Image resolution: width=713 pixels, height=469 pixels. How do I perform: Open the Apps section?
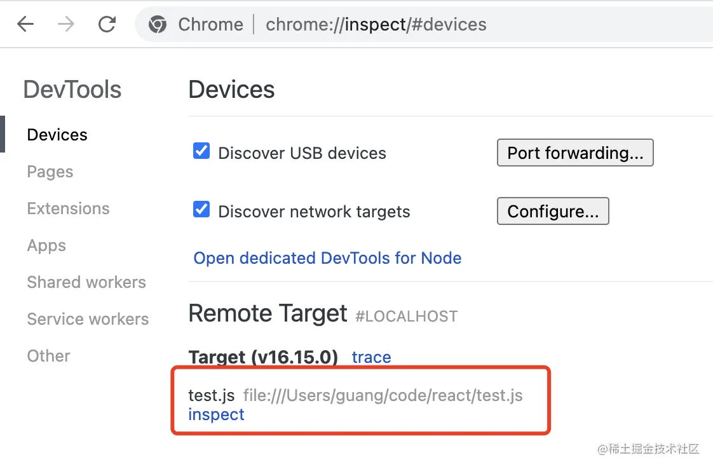click(x=46, y=245)
